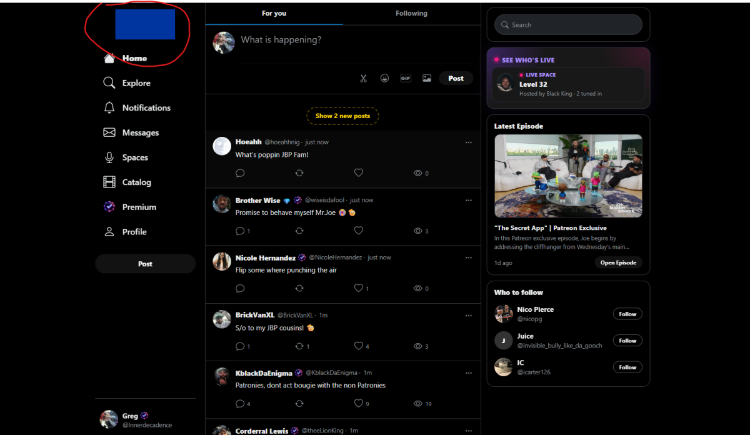
Task: Submit with the composer Post button
Action: tap(456, 78)
